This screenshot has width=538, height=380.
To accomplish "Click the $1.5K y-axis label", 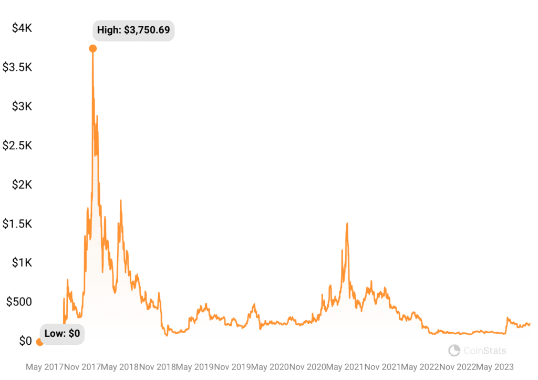I will point(17,224).
